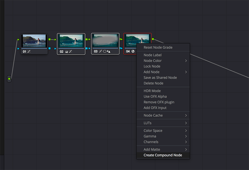The height and width of the screenshot is (170, 249).
Task: Expand the Node Color submenu
Action: (163, 61)
